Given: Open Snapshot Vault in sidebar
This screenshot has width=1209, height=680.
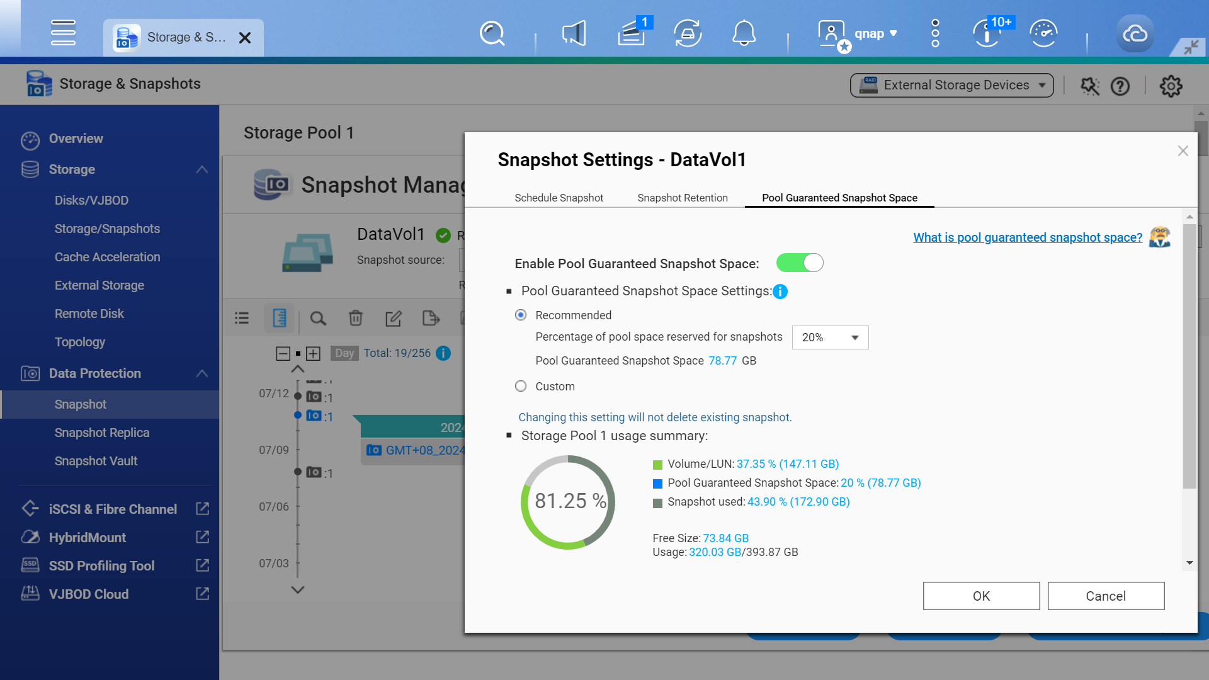Looking at the screenshot, I should [96, 461].
